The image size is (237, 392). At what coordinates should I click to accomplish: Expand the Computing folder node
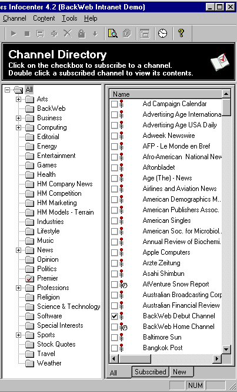point(18,127)
